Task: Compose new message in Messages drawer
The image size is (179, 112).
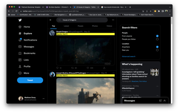Action: point(160,101)
